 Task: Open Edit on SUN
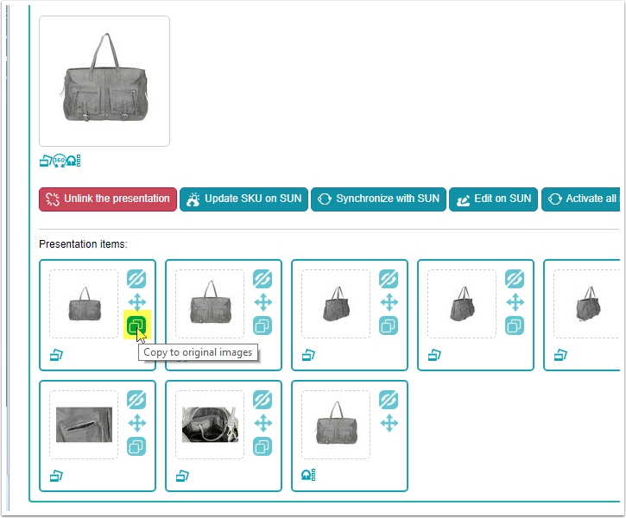coord(493,199)
